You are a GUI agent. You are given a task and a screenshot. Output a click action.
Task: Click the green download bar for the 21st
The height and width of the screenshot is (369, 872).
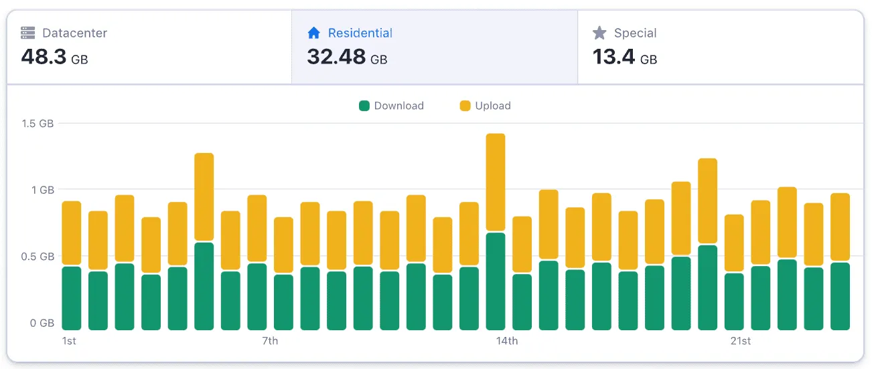click(x=734, y=301)
